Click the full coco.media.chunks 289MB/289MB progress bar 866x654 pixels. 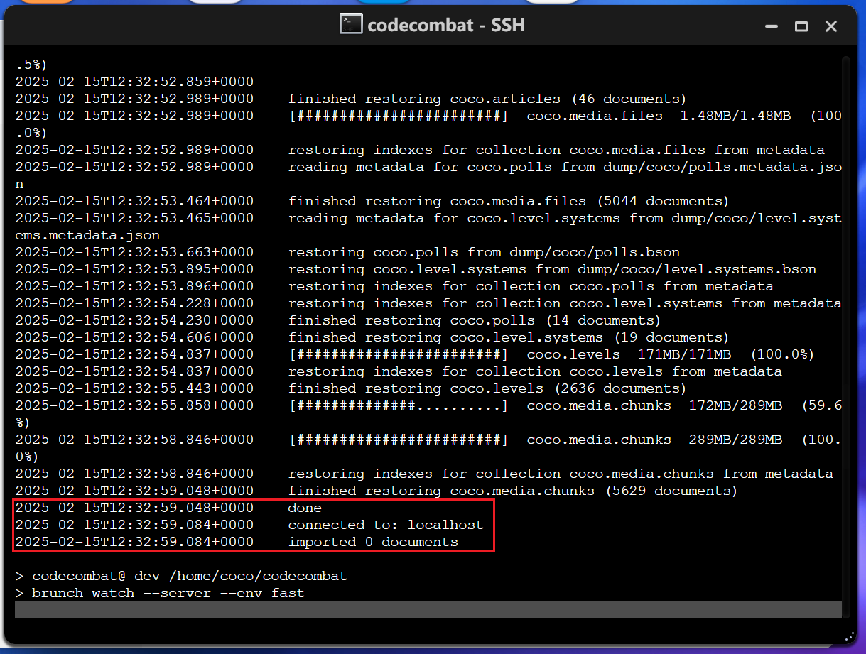(399, 440)
